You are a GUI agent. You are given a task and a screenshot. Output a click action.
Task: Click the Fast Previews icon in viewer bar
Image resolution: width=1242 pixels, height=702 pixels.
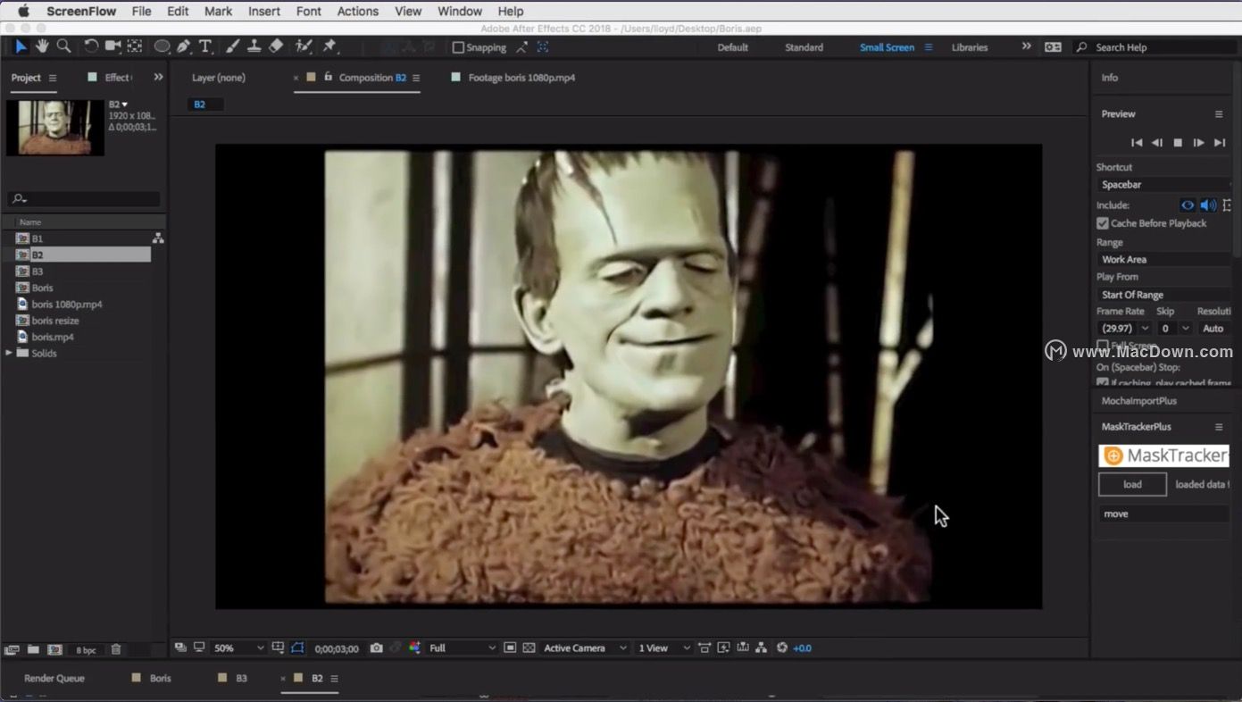click(x=723, y=648)
